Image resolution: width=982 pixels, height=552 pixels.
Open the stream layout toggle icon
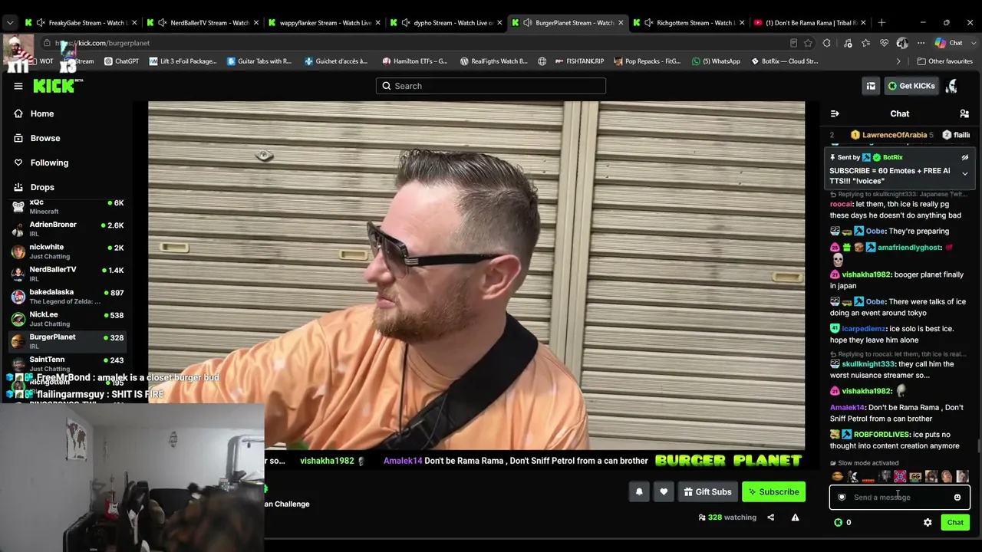coord(871,86)
